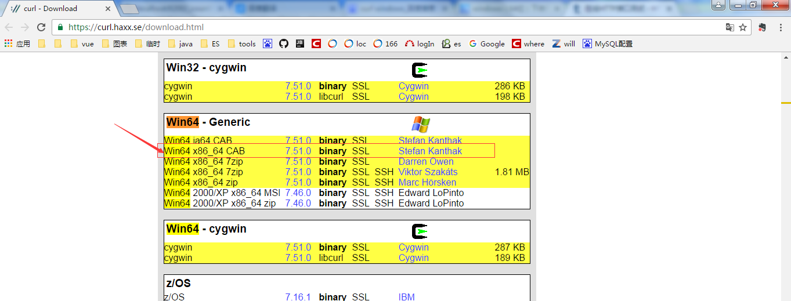Open the logIn bookmark
Screen dimensions: 791x301
(420, 43)
